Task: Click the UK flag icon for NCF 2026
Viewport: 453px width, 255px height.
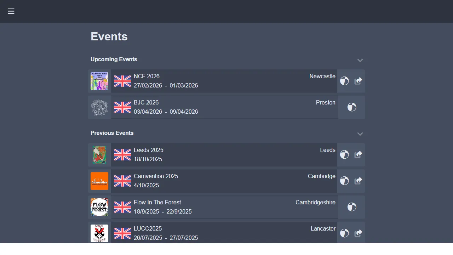Action: coord(122,81)
